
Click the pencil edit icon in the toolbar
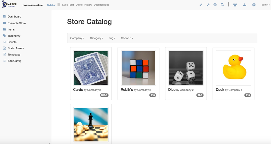coord(201,5)
